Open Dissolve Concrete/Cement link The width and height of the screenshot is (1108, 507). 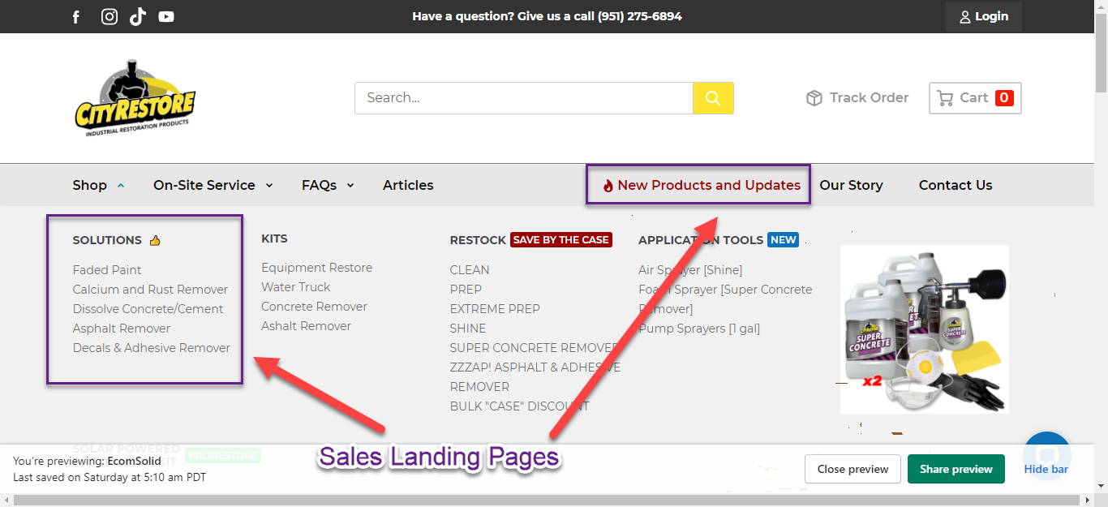click(x=148, y=309)
